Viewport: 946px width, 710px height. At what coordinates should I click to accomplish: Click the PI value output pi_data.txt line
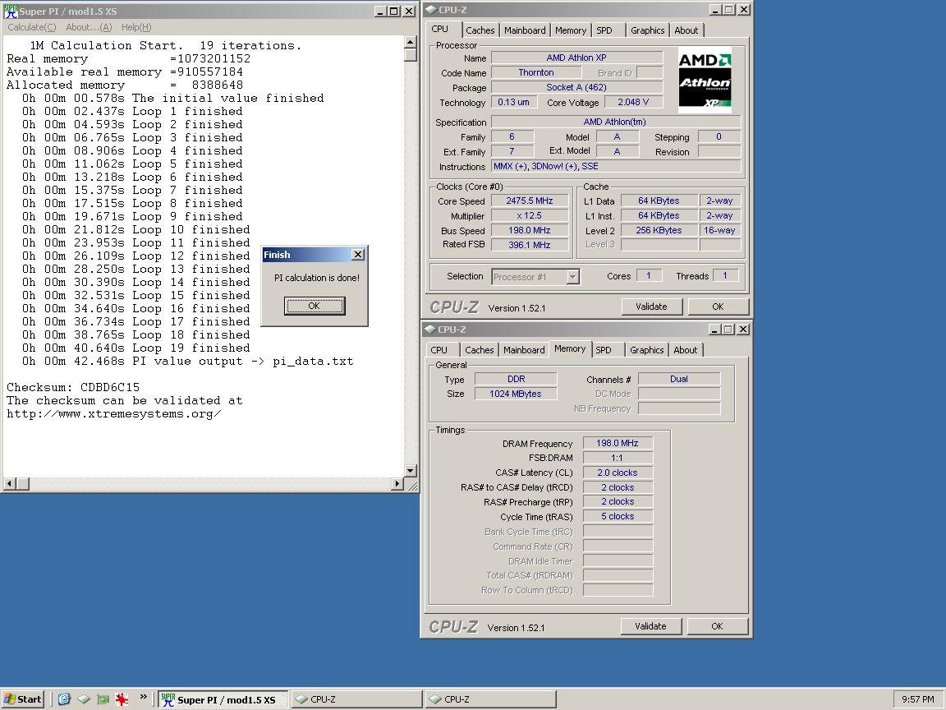click(x=187, y=362)
